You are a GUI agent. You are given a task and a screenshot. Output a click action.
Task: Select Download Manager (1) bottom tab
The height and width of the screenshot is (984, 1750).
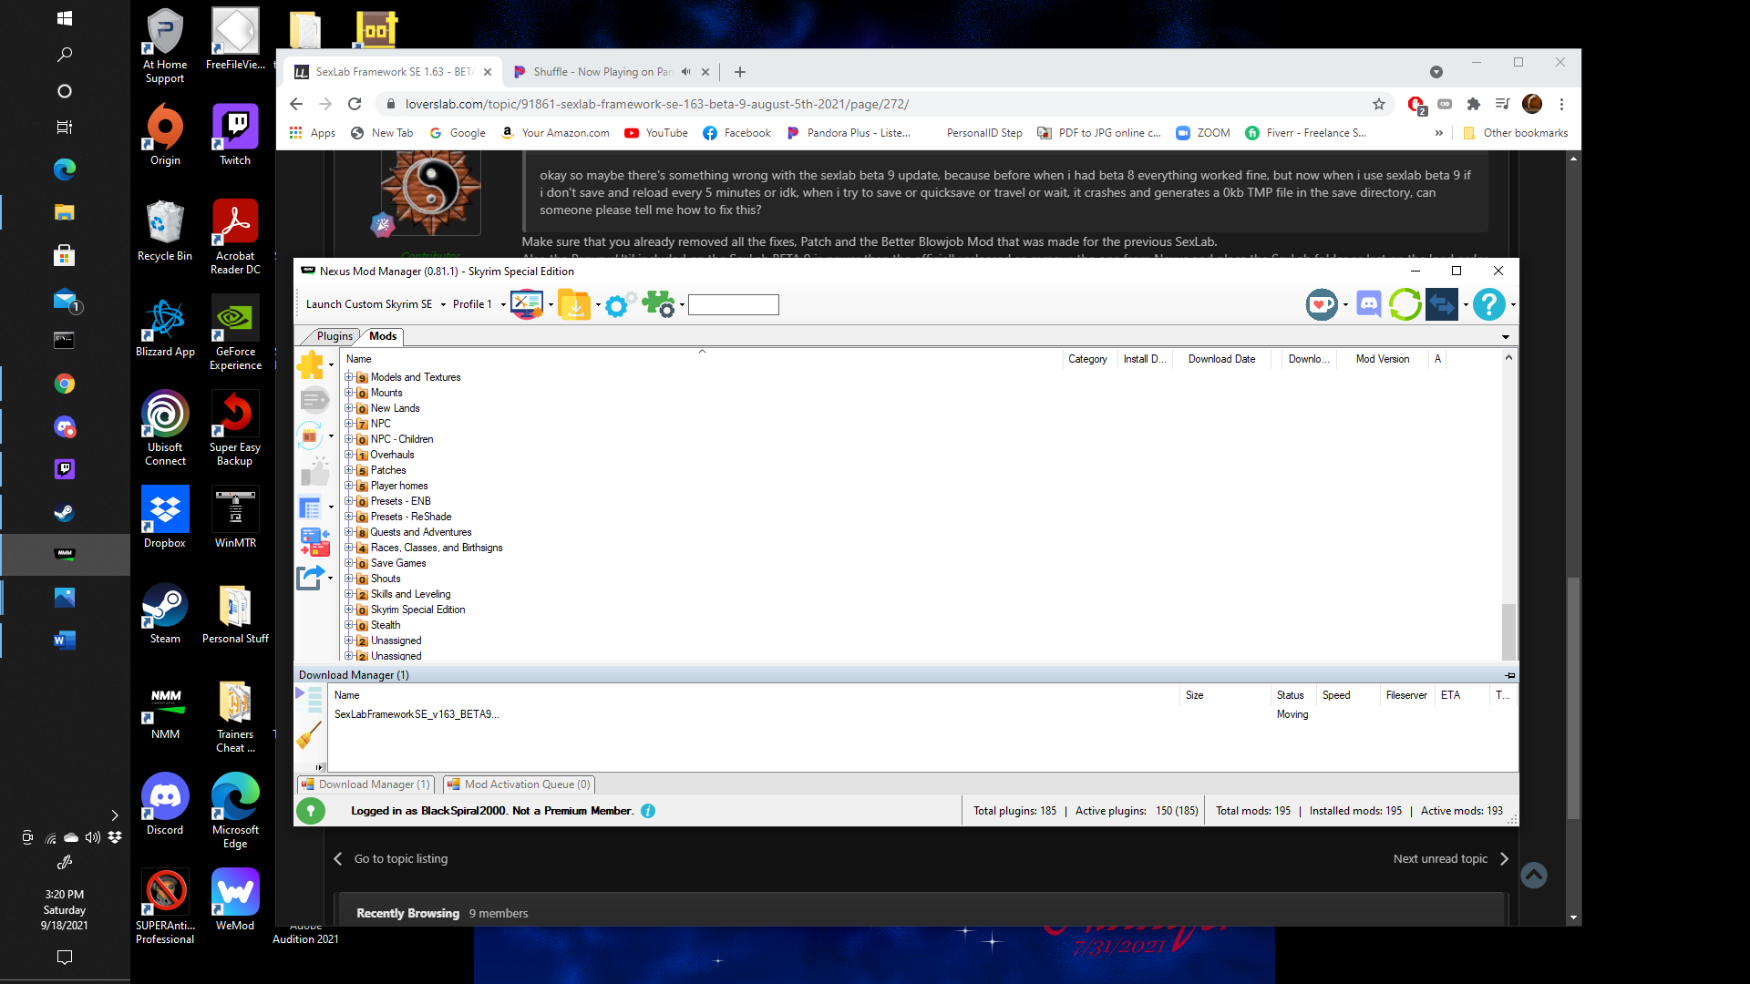point(365,784)
